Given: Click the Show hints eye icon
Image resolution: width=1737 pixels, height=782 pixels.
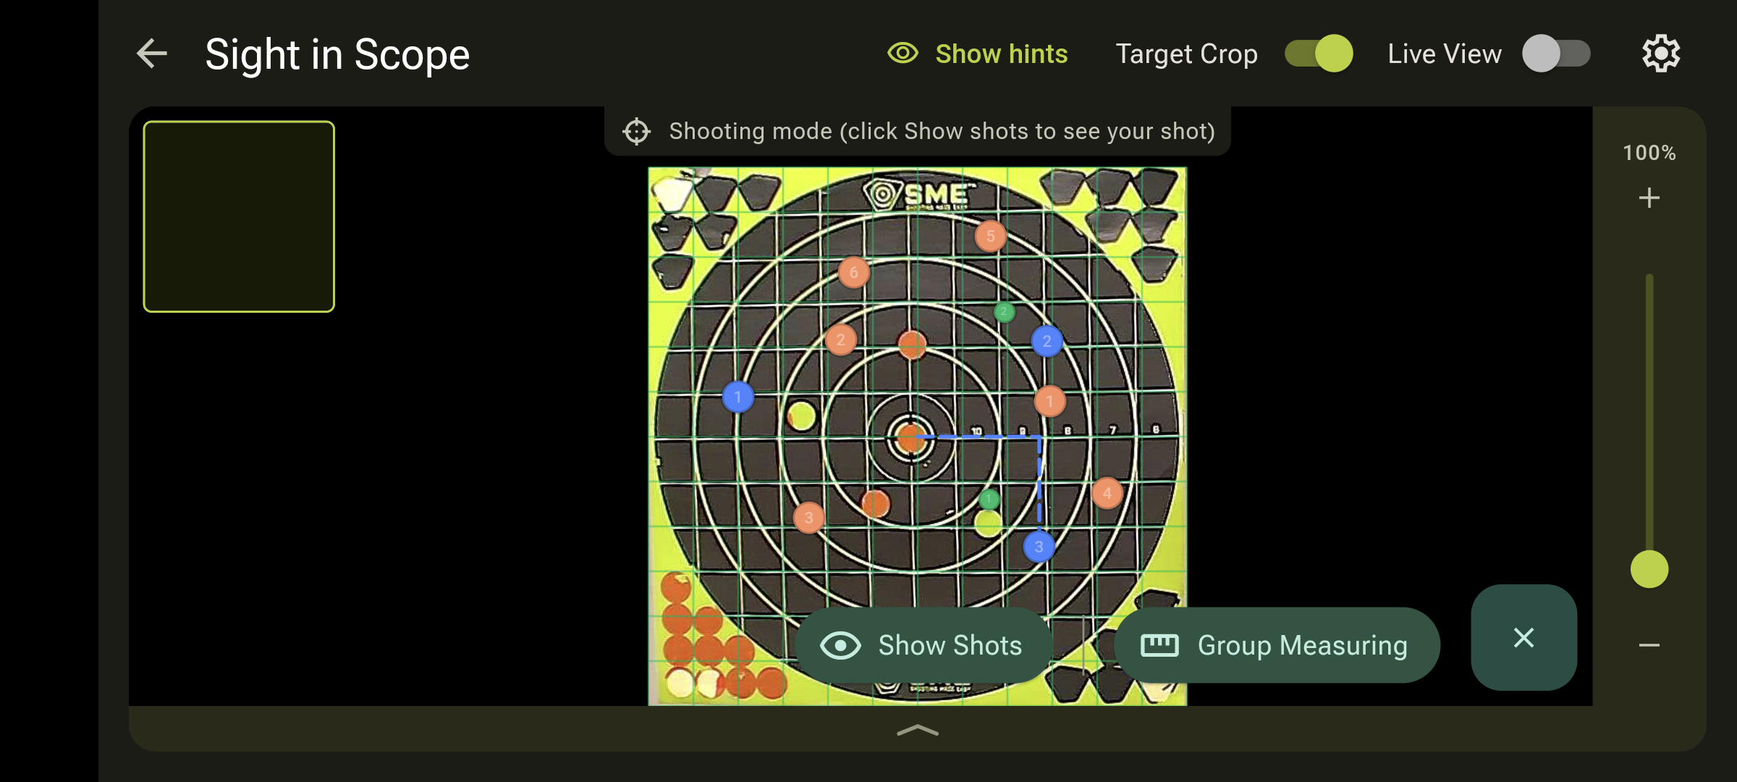Looking at the screenshot, I should pos(903,53).
